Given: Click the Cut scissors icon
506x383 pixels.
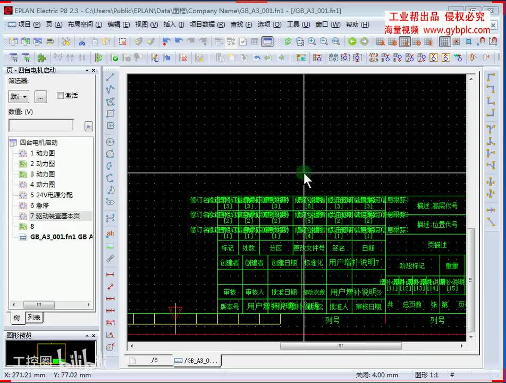Looking at the screenshot, I should click(82, 41).
